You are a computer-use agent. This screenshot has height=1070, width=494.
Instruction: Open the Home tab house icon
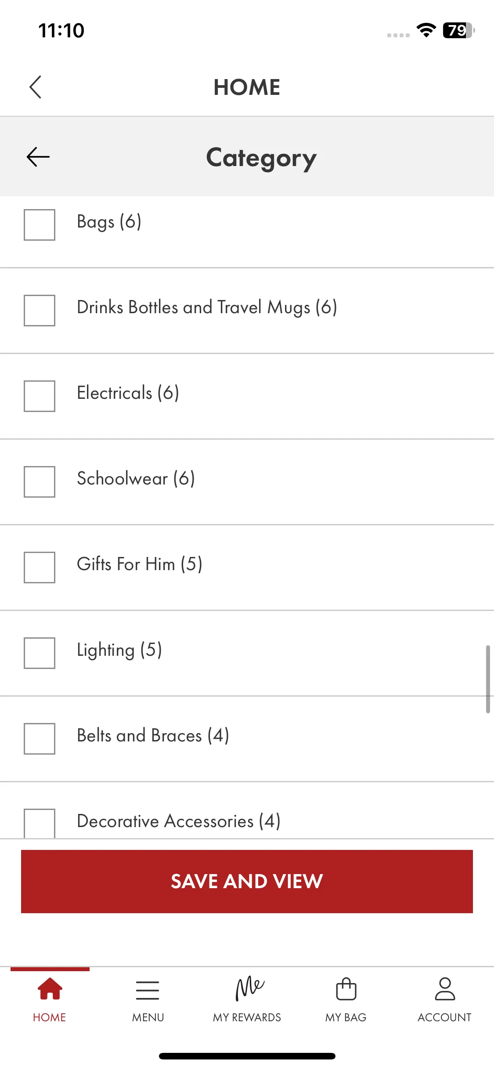click(50, 988)
